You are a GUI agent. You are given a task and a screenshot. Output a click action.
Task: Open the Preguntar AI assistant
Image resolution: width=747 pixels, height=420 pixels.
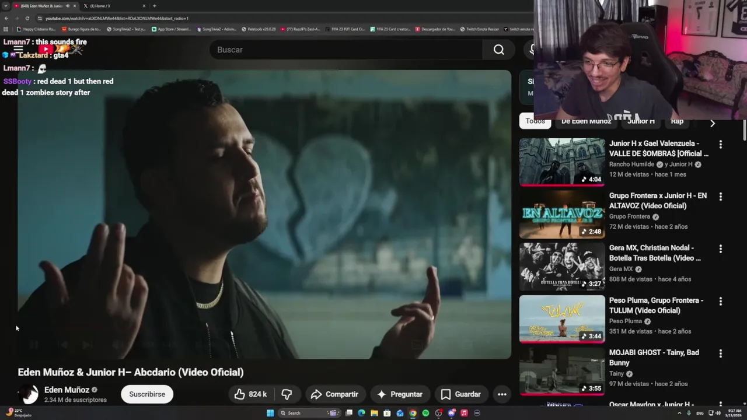pyautogui.click(x=400, y=394)
